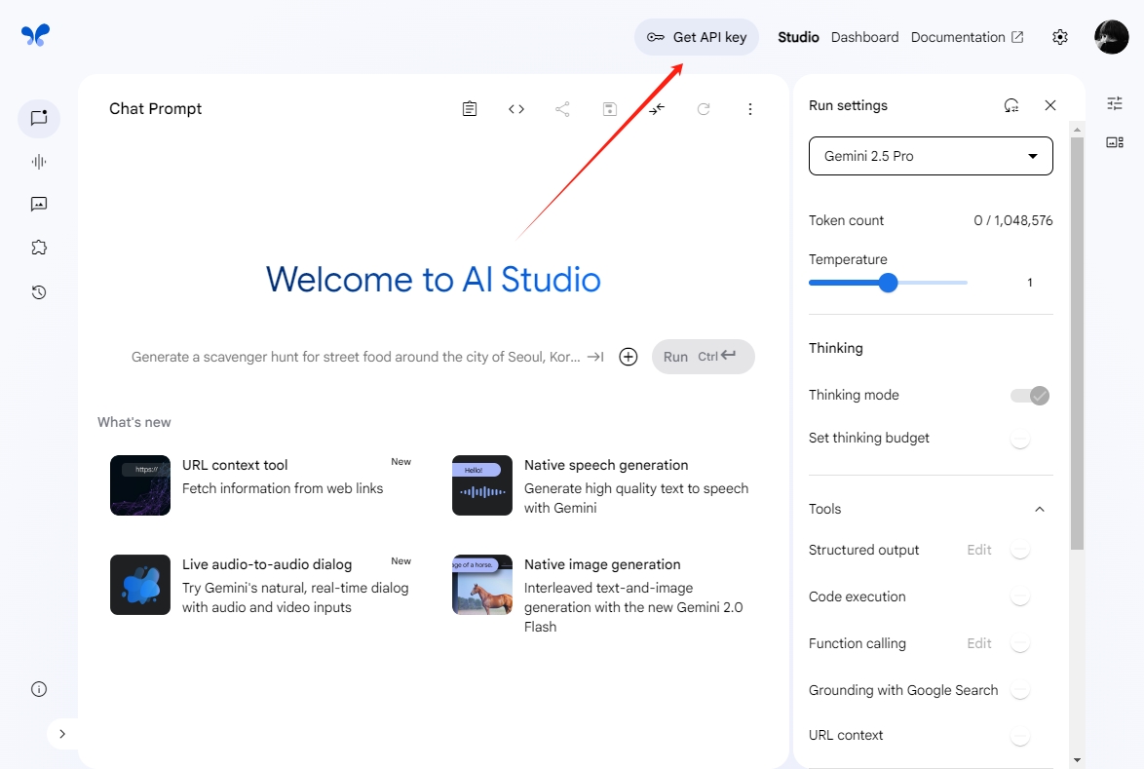Click the Get code angle-brackets icon
This screenshot has width=1144, height=769.
[516, 109]
